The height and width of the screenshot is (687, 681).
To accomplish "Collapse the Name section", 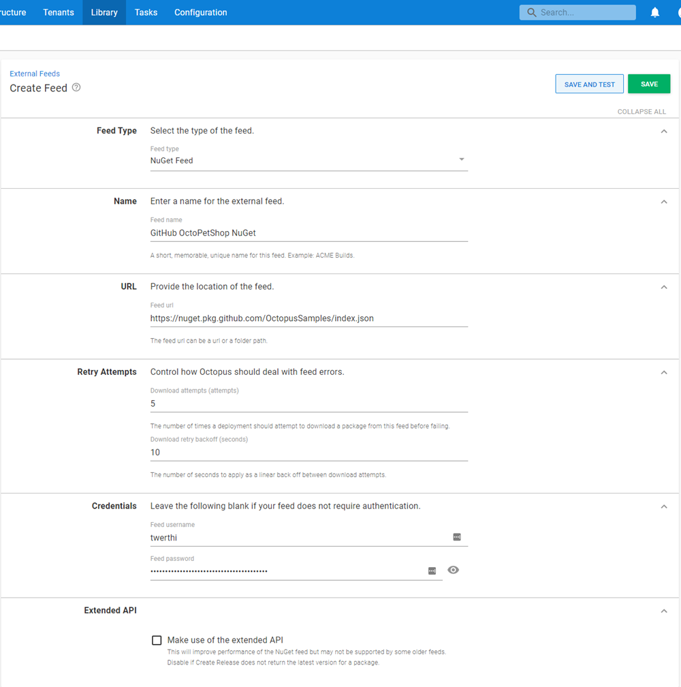I will [664, 202].
